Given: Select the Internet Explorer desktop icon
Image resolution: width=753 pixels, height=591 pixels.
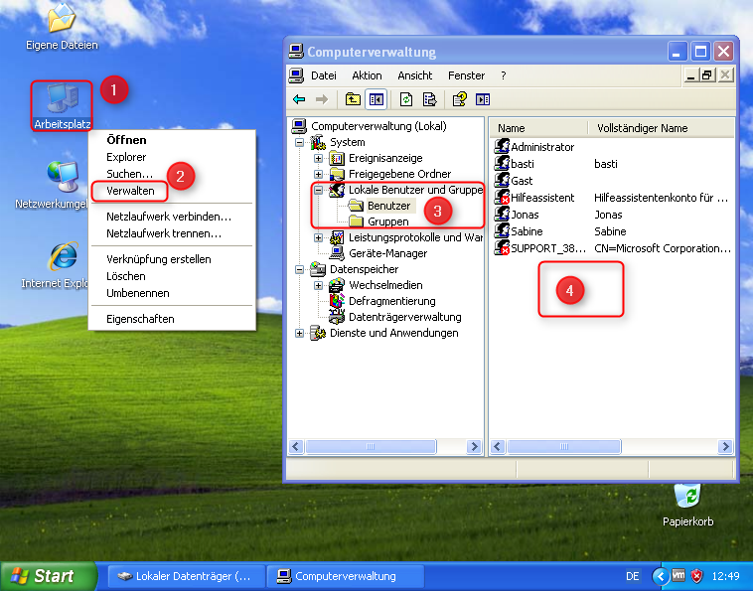Looking at the screenshot, I should 62,265.
